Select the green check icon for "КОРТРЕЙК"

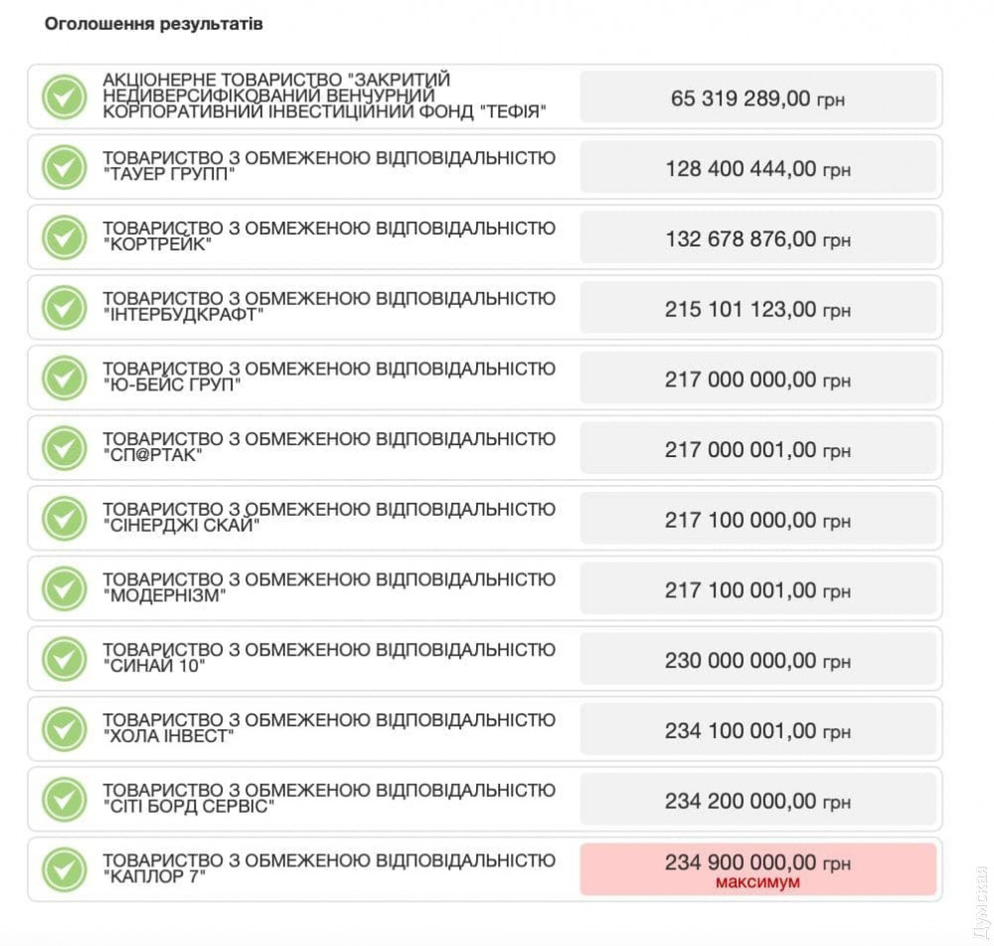(x=65, y=237)
